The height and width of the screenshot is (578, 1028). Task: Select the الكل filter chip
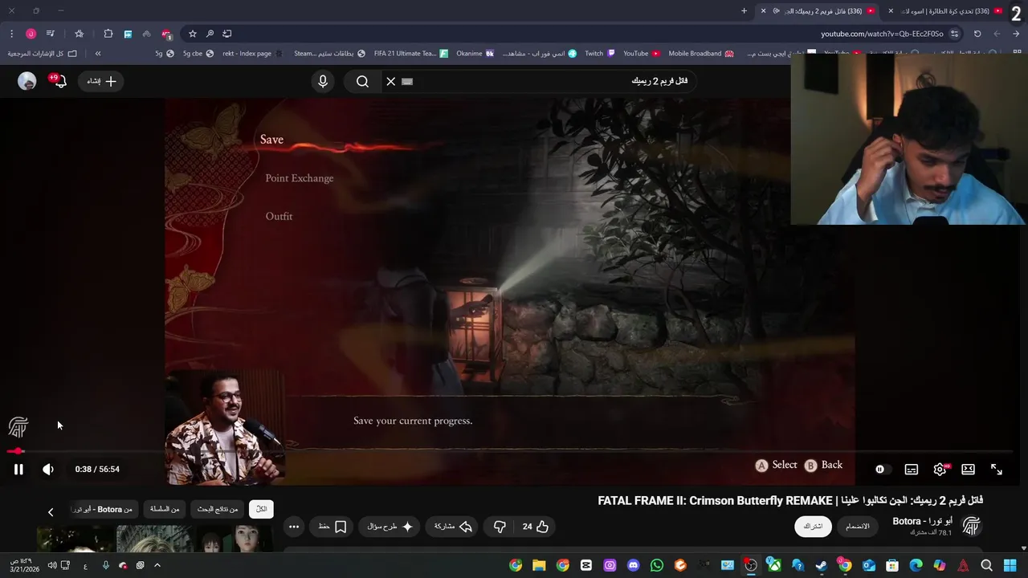coord(262,509)
